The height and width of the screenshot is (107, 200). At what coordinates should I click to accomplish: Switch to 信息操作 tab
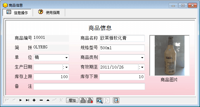(17, 13)
